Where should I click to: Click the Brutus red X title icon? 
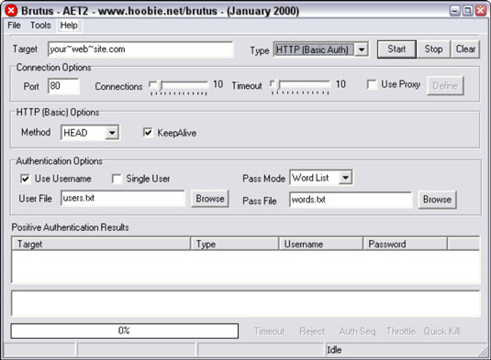click(11, 11)
